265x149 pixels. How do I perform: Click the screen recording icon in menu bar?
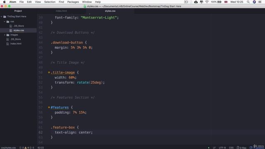tap(186, 2)
